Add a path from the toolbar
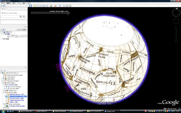The height and width of the screenshot is (113, 181). 41,6
